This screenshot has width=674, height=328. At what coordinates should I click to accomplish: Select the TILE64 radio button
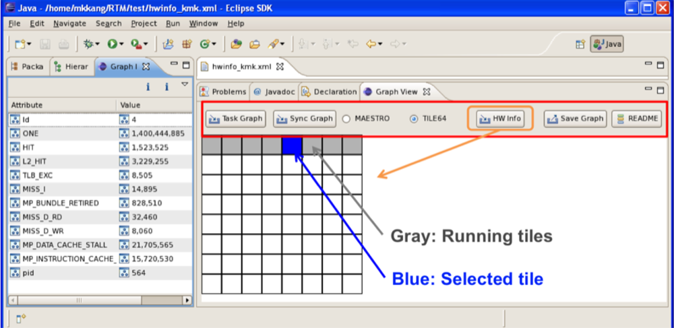[x=414, y=119]
